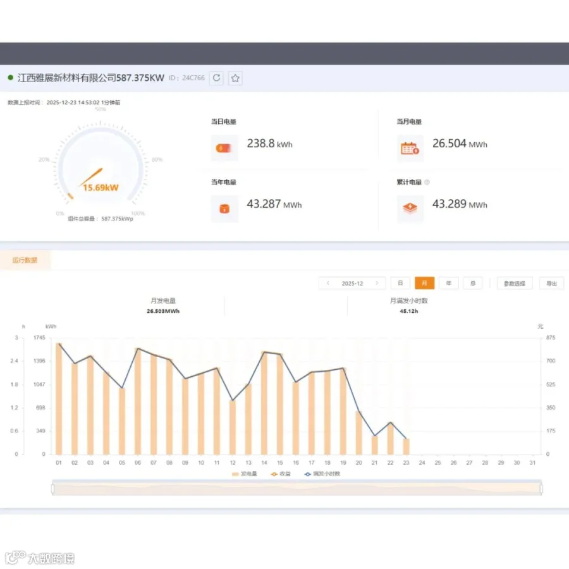Toggle the 满发小时数 legend series
Image resolution: width=569 pixels, height=569 pixels.
322,474
